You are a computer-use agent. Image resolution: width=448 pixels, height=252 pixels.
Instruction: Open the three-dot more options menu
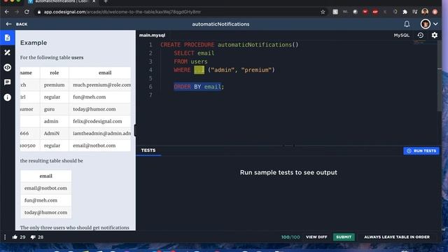(5, 237)
